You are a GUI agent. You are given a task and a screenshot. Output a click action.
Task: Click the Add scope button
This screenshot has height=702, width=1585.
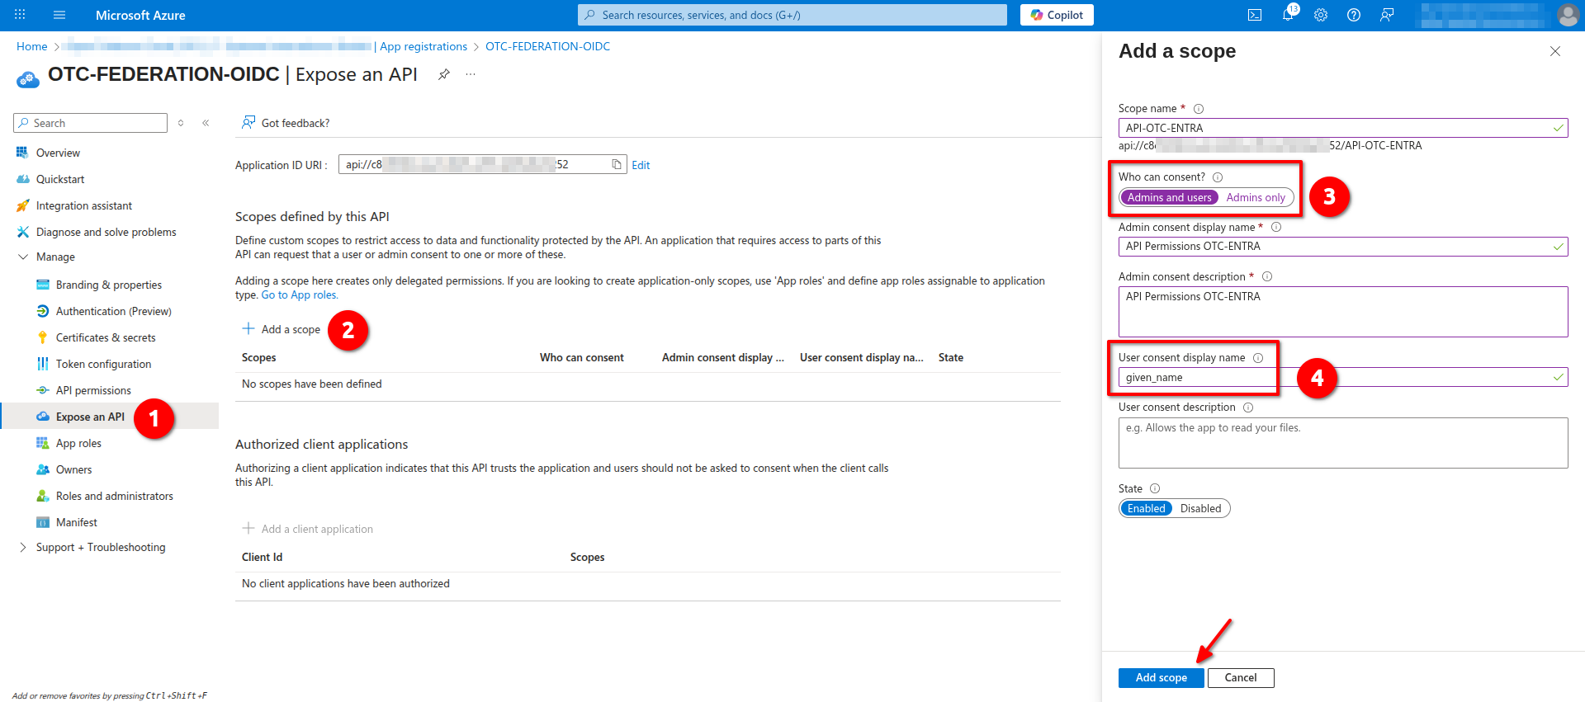(1161, 678)
